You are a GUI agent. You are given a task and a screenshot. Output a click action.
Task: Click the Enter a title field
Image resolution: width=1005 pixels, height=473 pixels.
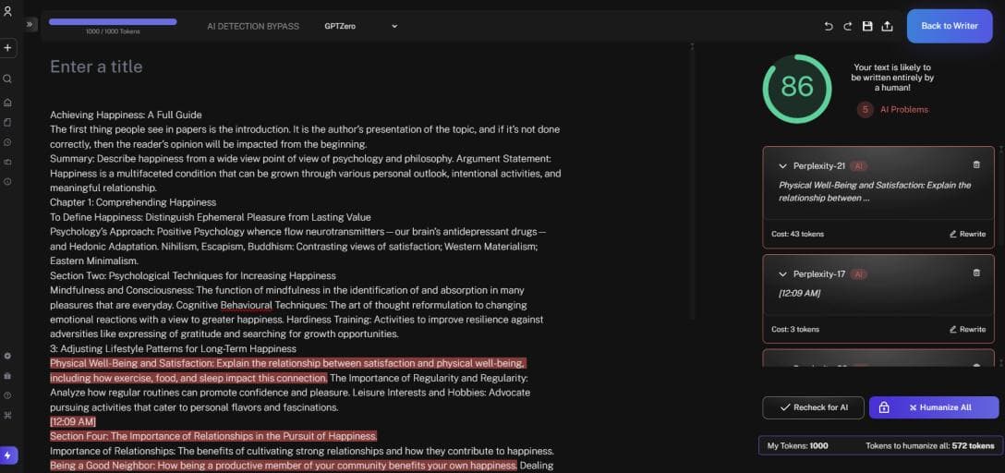tap(96, 67)
